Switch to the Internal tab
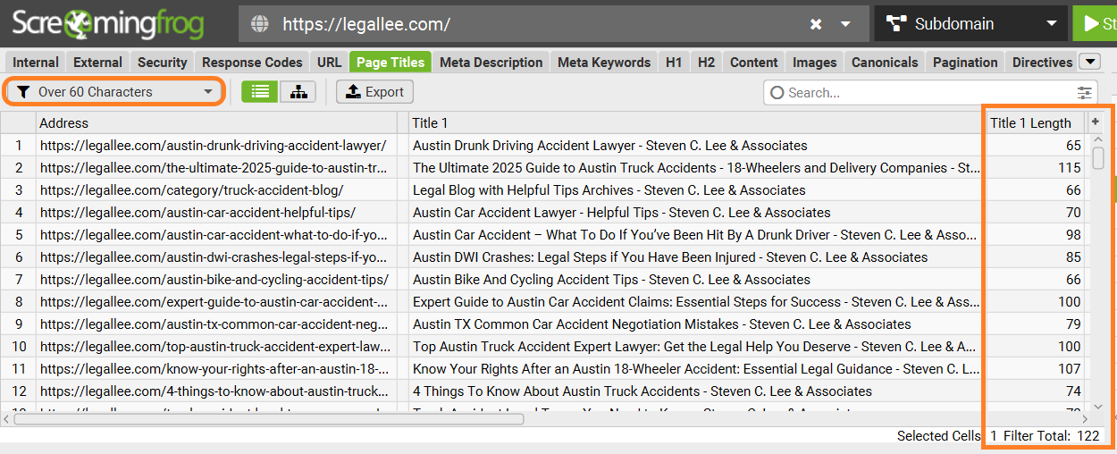 pos(36,62)
